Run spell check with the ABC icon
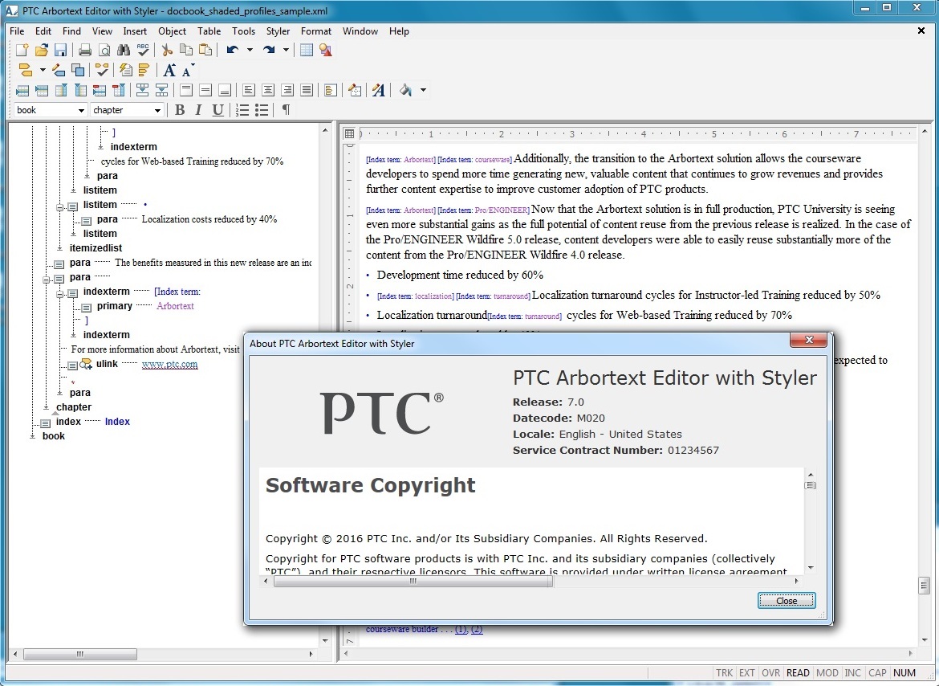Screen dimensions: 939x686 143,51
